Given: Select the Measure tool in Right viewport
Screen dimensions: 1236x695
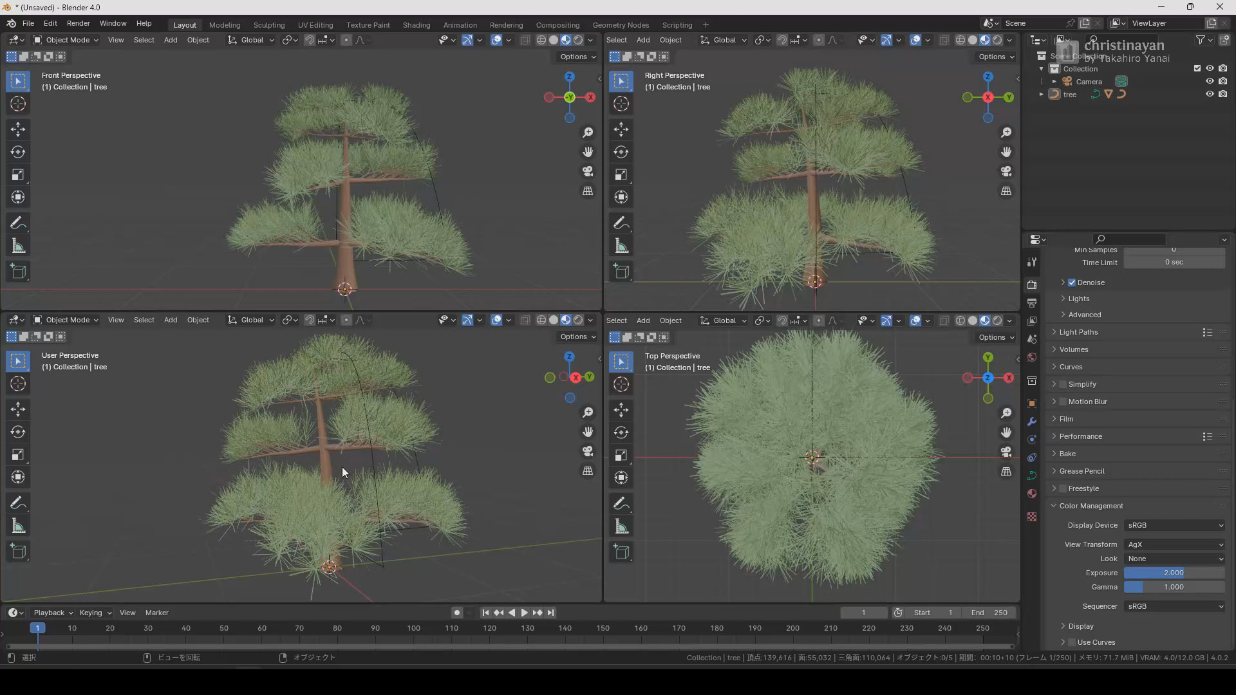Looking at the screenshot, I should (621, 246).
